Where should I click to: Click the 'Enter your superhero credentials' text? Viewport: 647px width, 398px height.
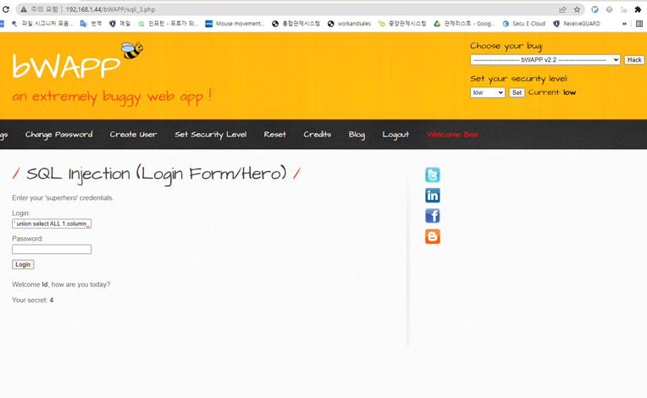(63, 198)
